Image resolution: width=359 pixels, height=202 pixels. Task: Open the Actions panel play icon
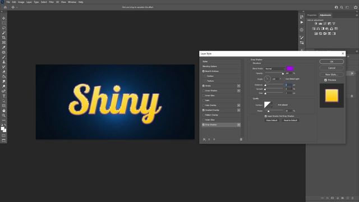302,22
